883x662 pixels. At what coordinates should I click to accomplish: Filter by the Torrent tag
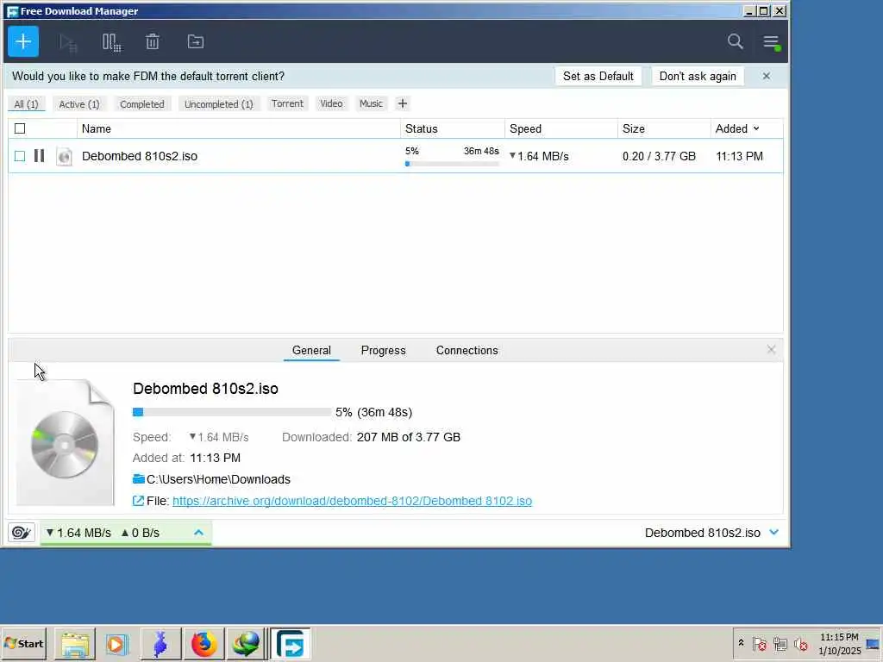[x=287, y=103]
